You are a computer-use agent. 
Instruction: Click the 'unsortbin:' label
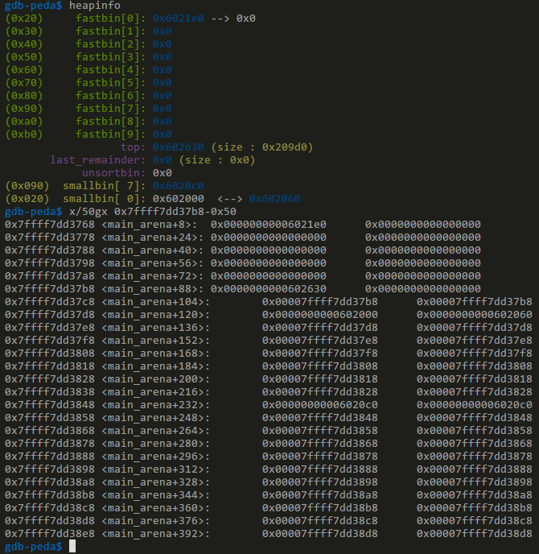coord(113,173)
